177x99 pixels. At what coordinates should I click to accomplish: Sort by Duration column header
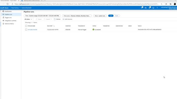coord(68,26)
